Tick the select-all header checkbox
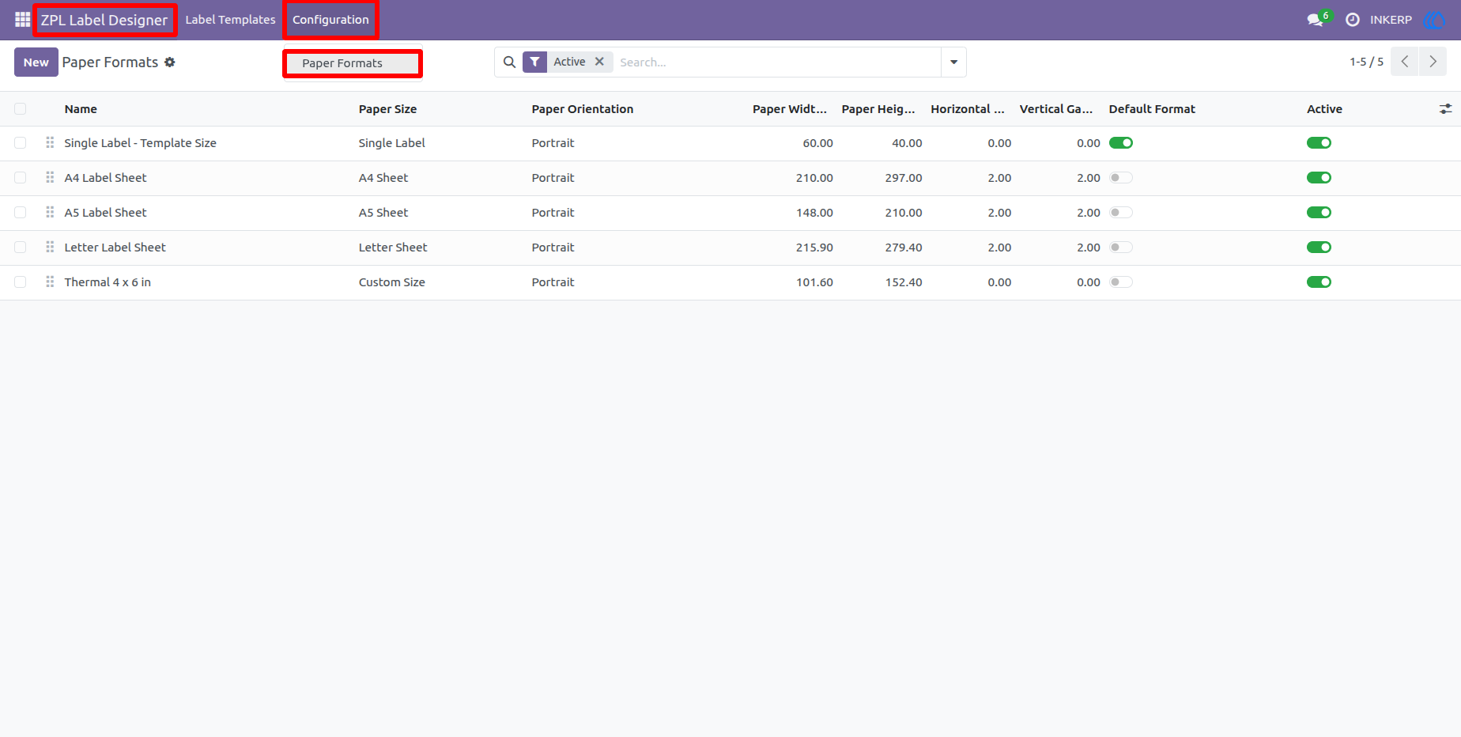 point(21,109)
